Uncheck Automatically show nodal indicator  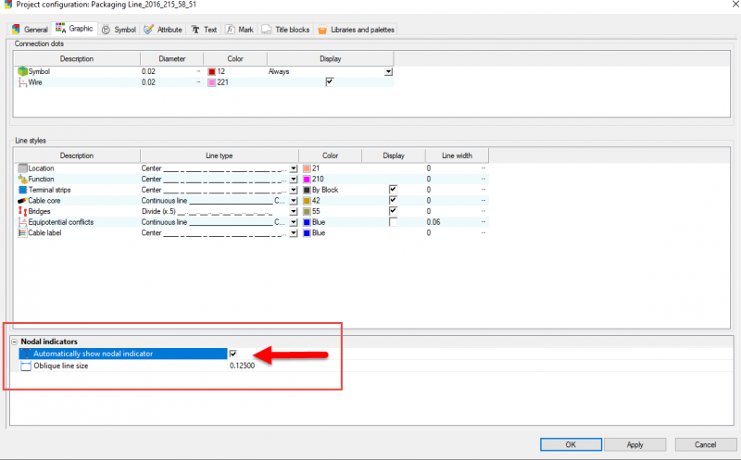pos(233,354)
